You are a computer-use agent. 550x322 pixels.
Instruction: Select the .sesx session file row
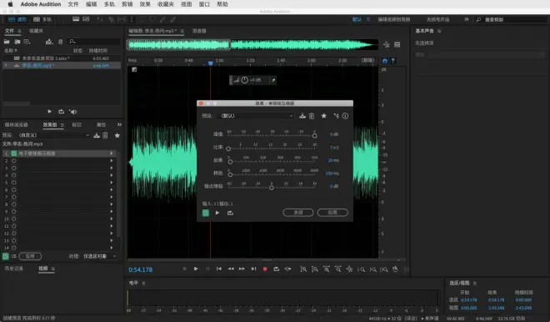(x=62, y=58)
